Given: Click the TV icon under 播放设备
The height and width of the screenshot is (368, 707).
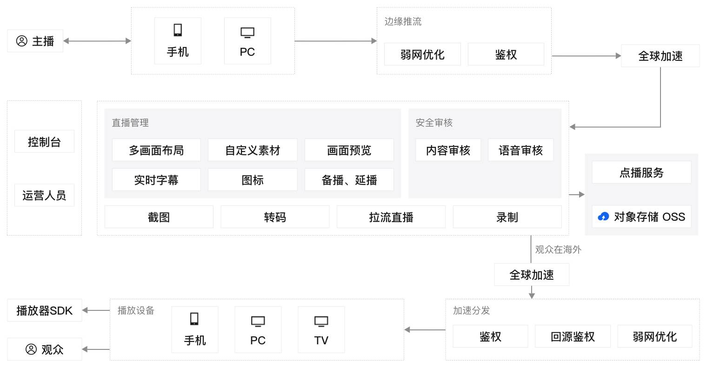Looking at the screenshot, I should pyautogui.click(x=321, y=321).
